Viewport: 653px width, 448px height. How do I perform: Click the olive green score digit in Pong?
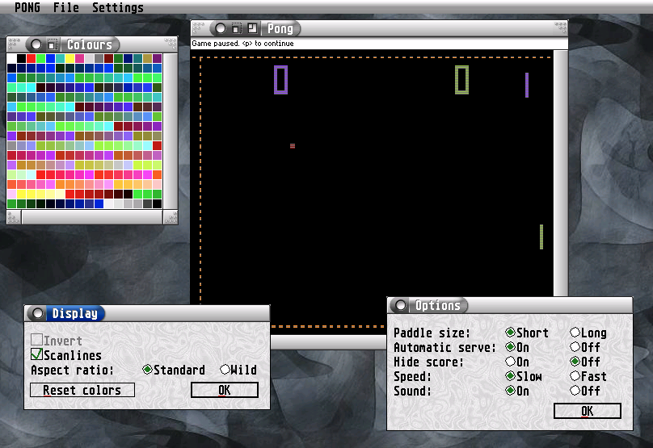click(x=461, y=80)
